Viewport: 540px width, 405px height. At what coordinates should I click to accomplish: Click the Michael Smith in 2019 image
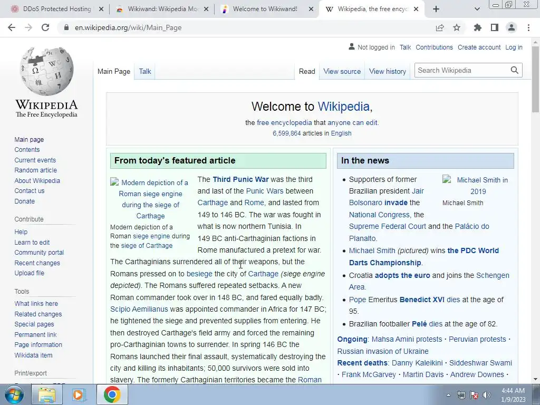click(x=478, y=185)
